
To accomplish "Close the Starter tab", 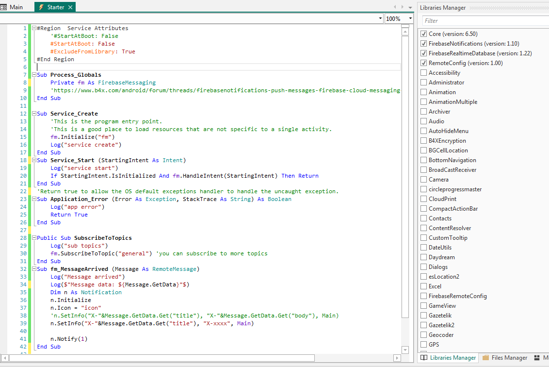I will pyautogui.click(x=70, y=7).
